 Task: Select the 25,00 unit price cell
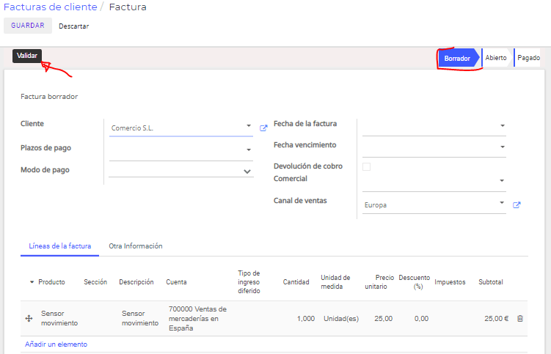(x=384, y=319)
